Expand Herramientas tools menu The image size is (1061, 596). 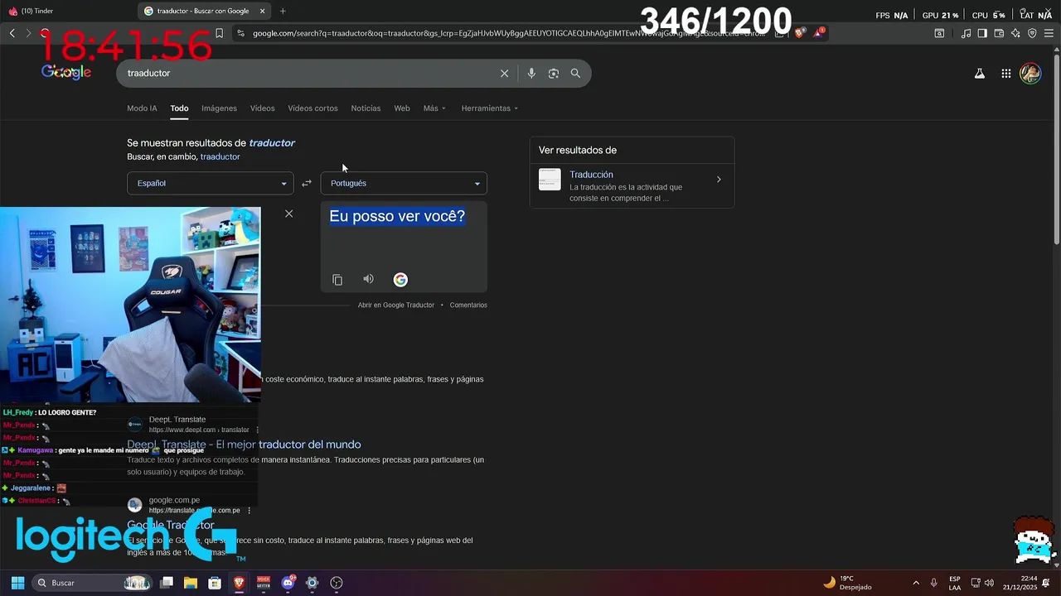click(489, 108)
